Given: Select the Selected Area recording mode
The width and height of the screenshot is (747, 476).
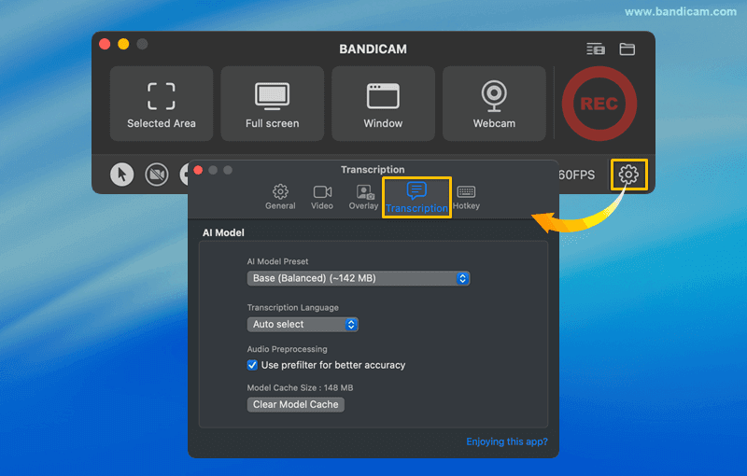Looking at the screenshot, I should click(x=162, y=103).
